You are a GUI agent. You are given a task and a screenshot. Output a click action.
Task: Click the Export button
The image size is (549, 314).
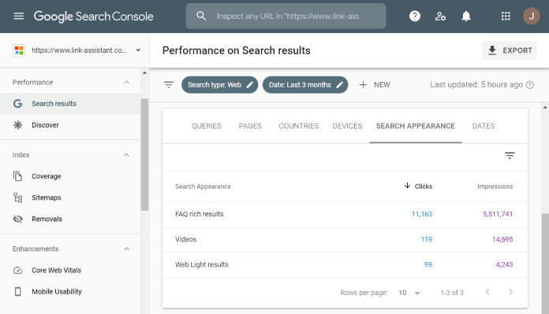click(x=509, y=50)
